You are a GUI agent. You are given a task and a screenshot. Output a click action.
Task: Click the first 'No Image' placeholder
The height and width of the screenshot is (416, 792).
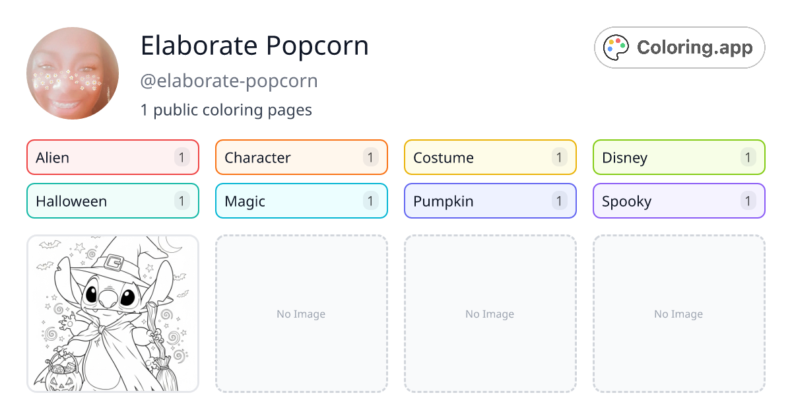tap(301, 314)
